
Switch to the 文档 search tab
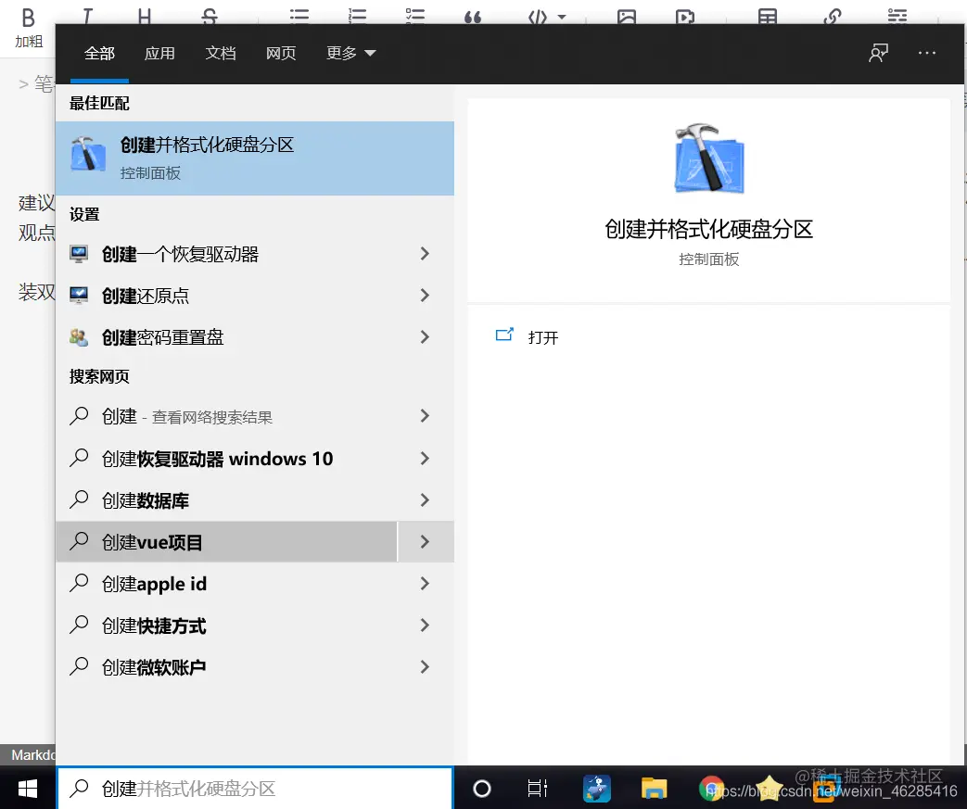pos(221,53)
